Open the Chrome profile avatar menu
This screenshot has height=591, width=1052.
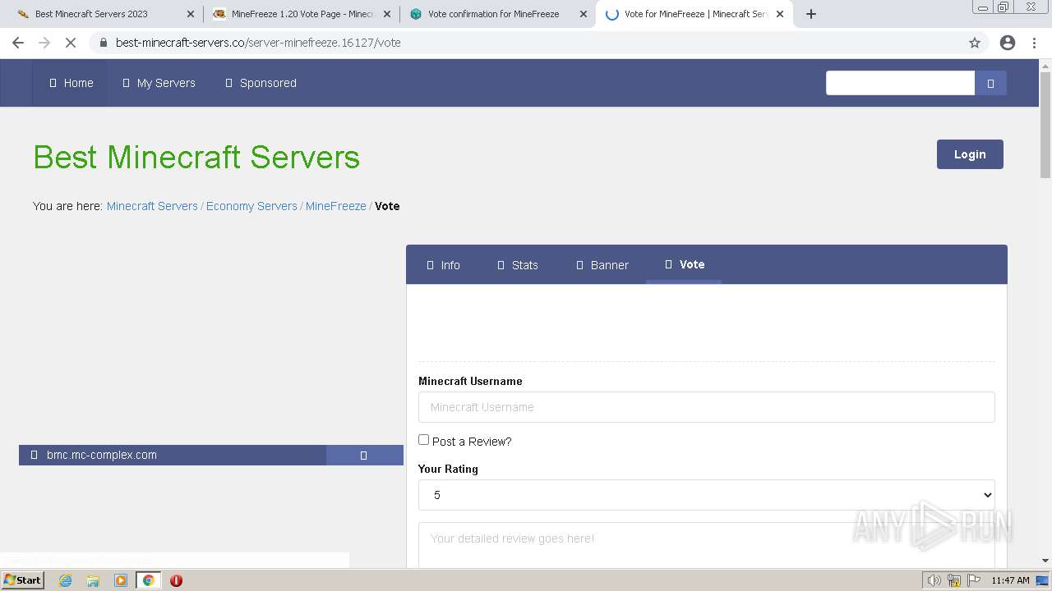[1008, 43]
